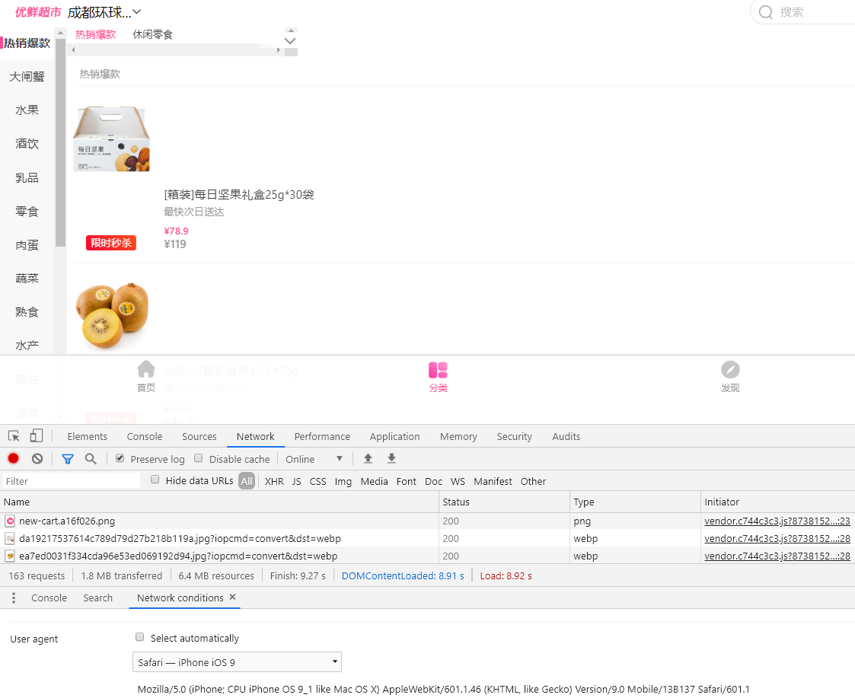This screenshot has width=855, height=698.
Task: Click the subcategory horizontal scrollbar
Action: pos(176,50)
